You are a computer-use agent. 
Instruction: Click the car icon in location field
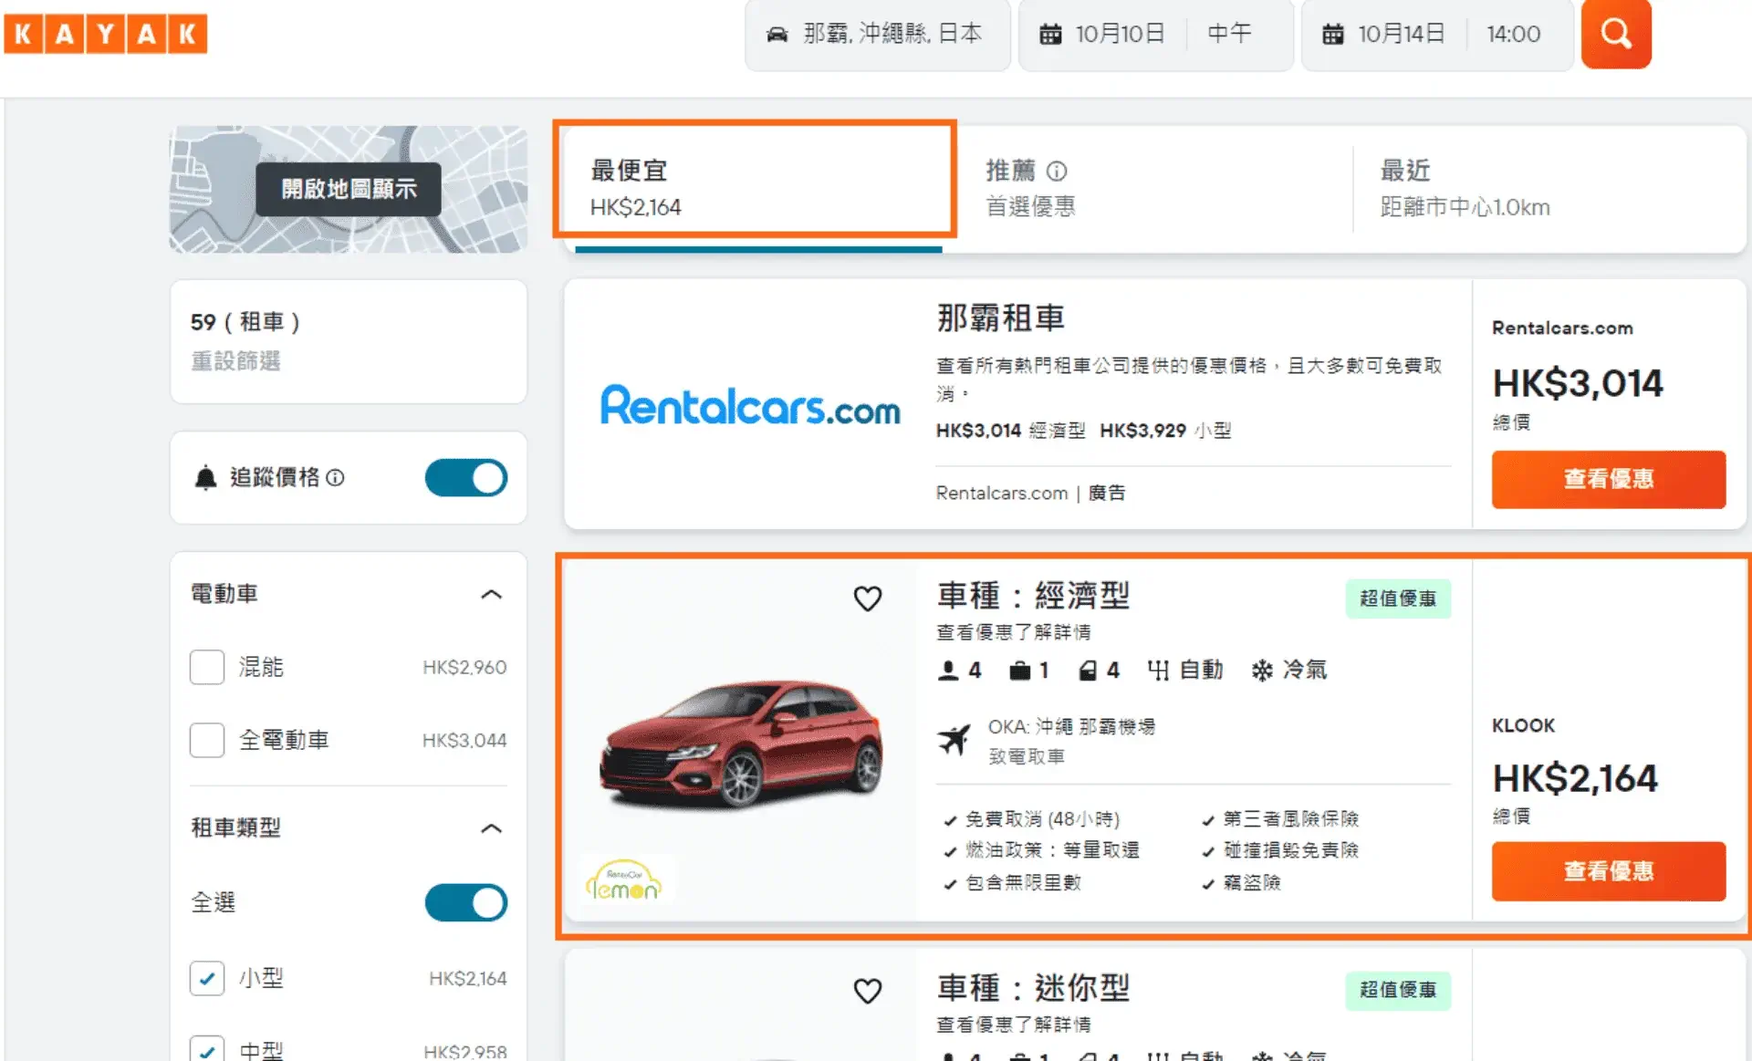[777, 35]
